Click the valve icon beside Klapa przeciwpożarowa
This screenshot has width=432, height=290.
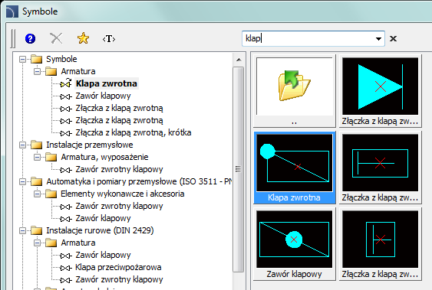tap(66, 268)
